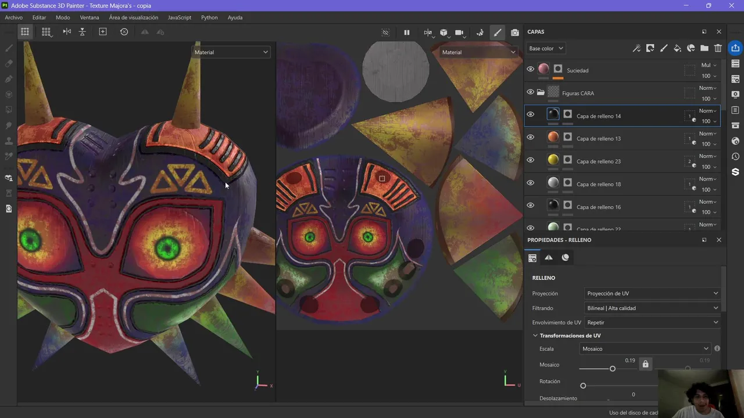Toggle visibility of Capa de relleno 23

530,160
